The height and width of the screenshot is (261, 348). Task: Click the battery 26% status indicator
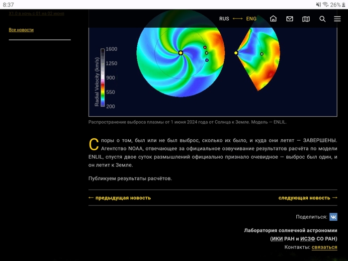pos(338,4)
